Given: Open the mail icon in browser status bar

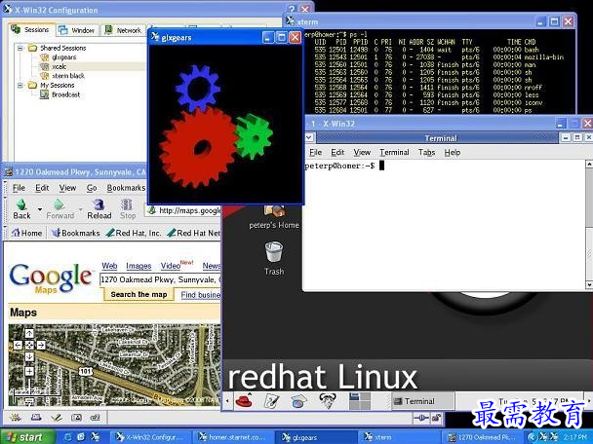Looking at the screenshot, I should click(x=36, y=417).
